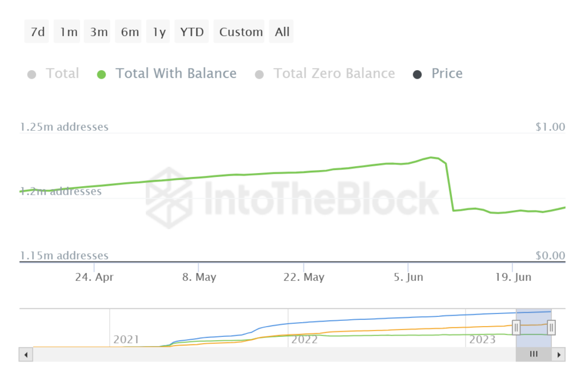Select the 1y range option
The width and height of the screenshot is (585, 390).
point(159,32)
